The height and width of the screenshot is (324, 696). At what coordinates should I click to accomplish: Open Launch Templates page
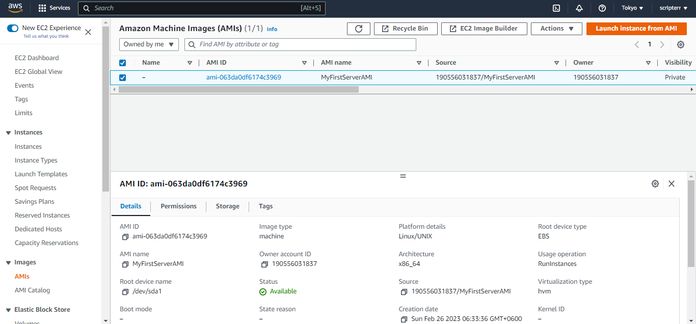(x=41, y=174)
